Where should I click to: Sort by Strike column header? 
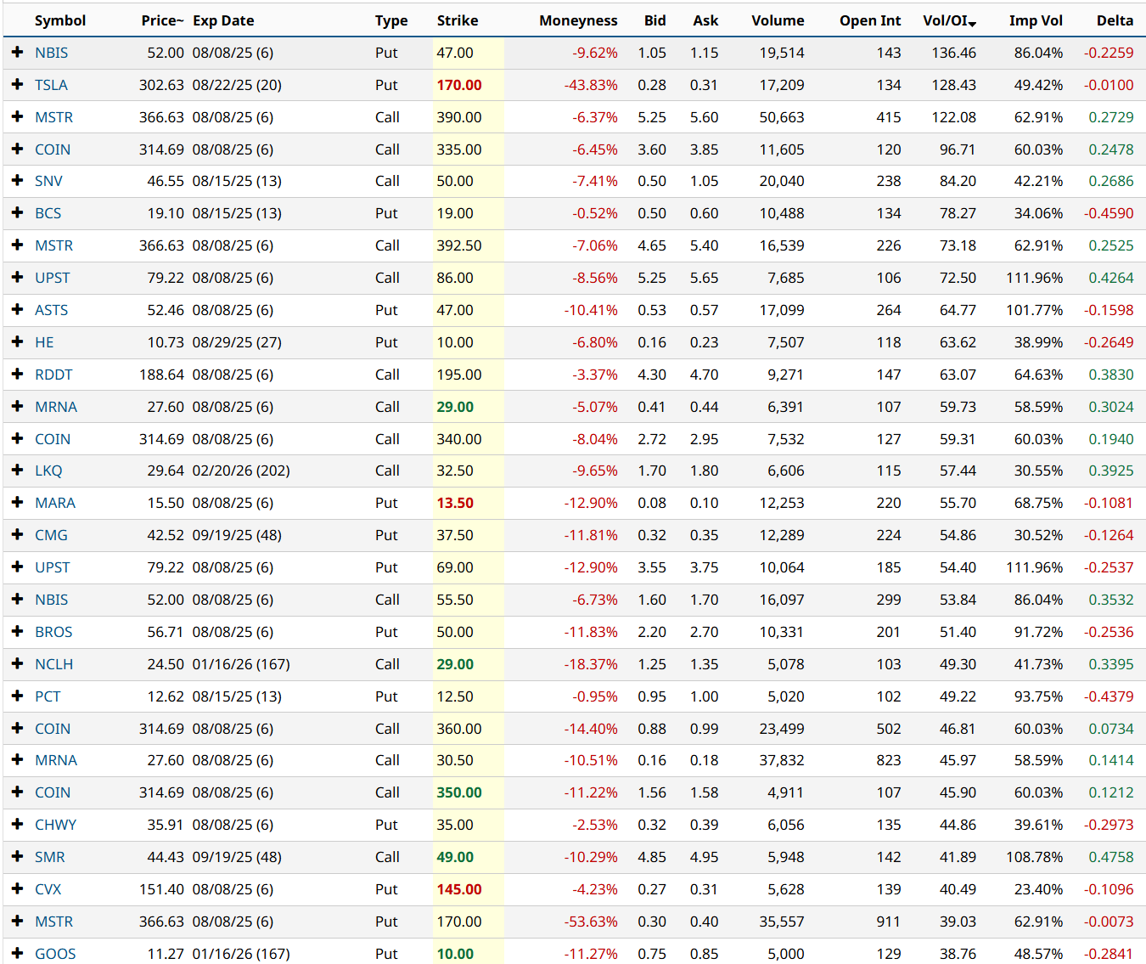click(458, 21)
